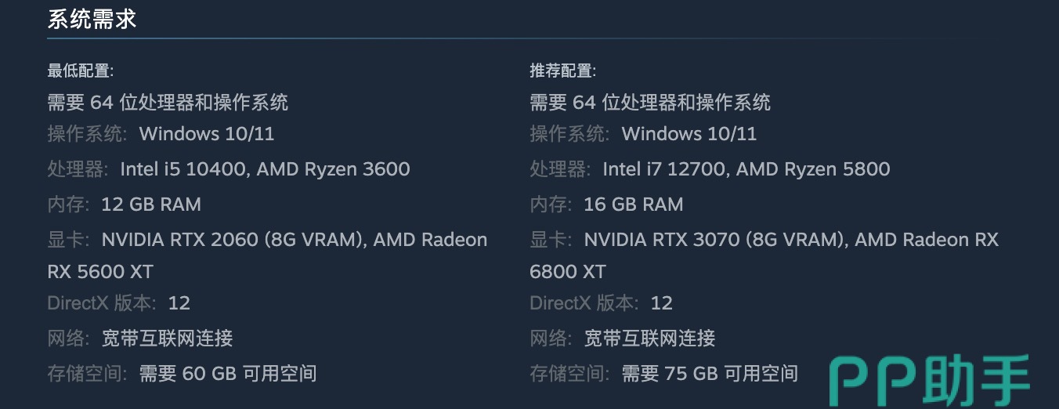Viewport: 1059px width, 409px height.
Task: Click Windows 10/11 under 最低配置
Action: 207,134
